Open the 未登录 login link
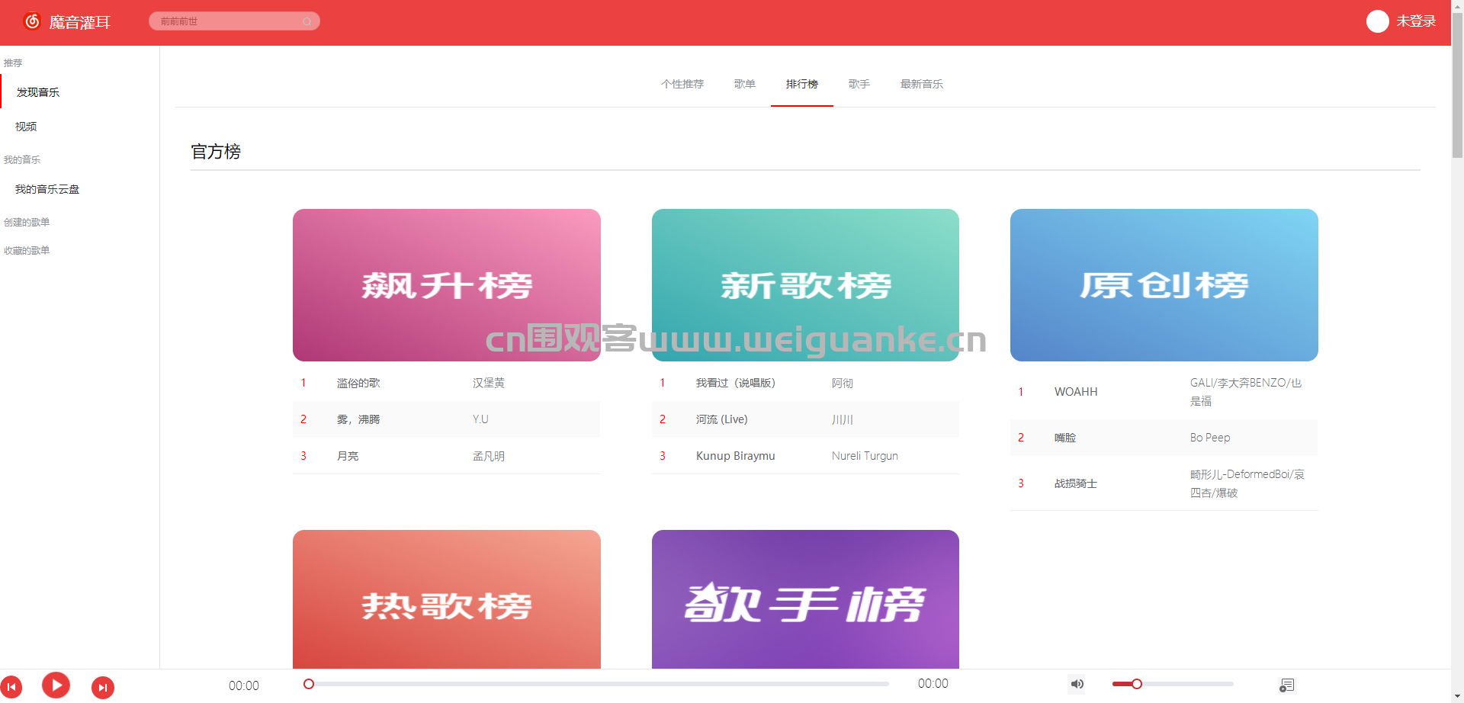 tap(1416, 21)
